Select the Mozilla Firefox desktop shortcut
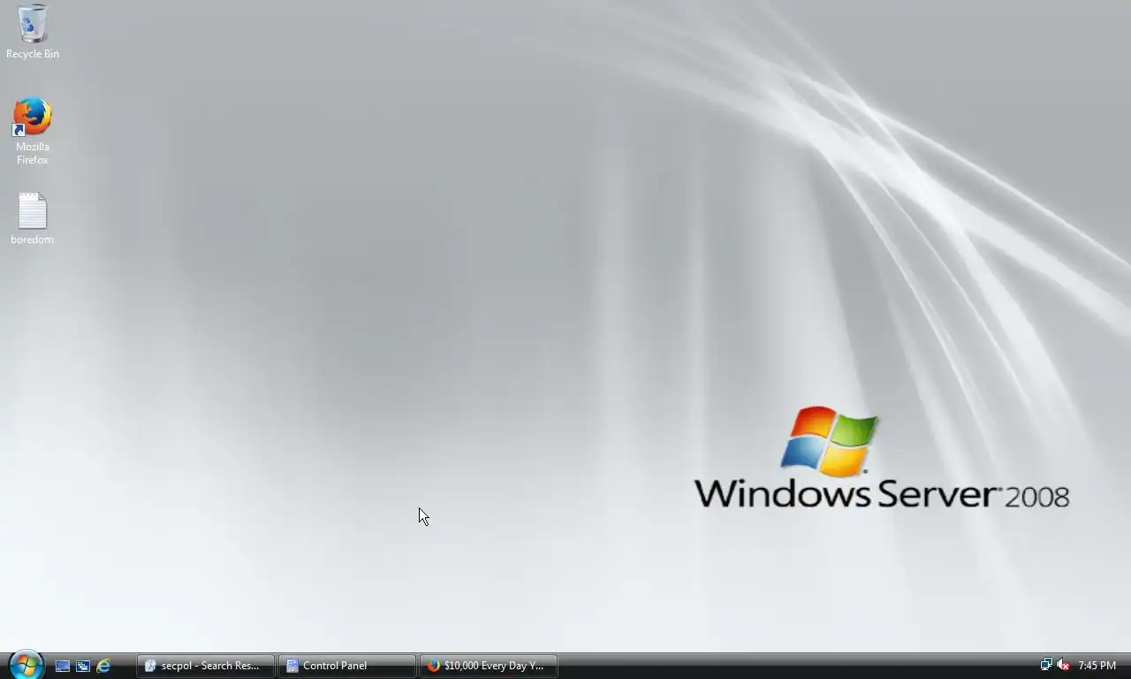 tap(33, 131)
